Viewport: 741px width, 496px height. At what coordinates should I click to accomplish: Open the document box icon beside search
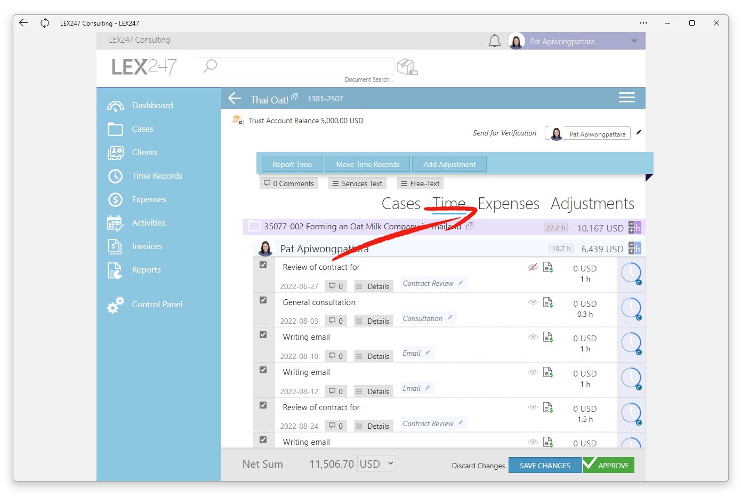pos(407,67)
